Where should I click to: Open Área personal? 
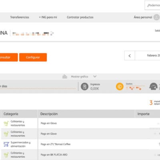143,17
